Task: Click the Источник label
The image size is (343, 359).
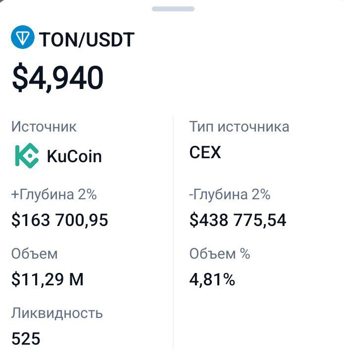Action: coord(44,126)
